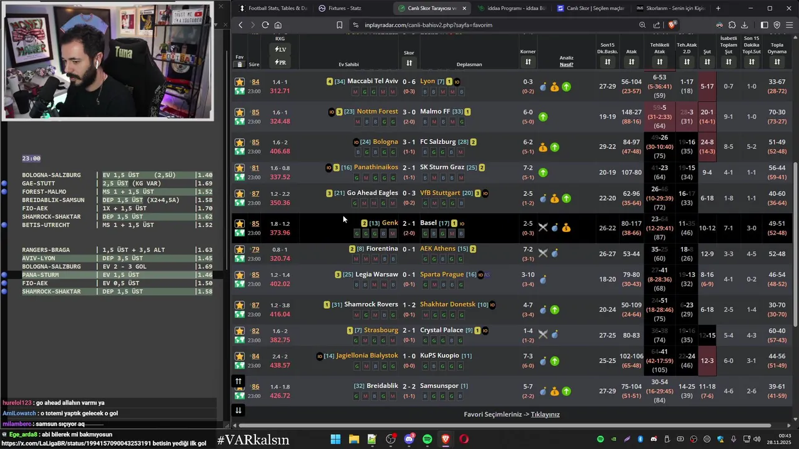
Task: Bookmark this page
Action: tap(340, 25)
